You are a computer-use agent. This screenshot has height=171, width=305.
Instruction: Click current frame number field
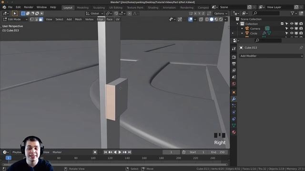point(172,152)
